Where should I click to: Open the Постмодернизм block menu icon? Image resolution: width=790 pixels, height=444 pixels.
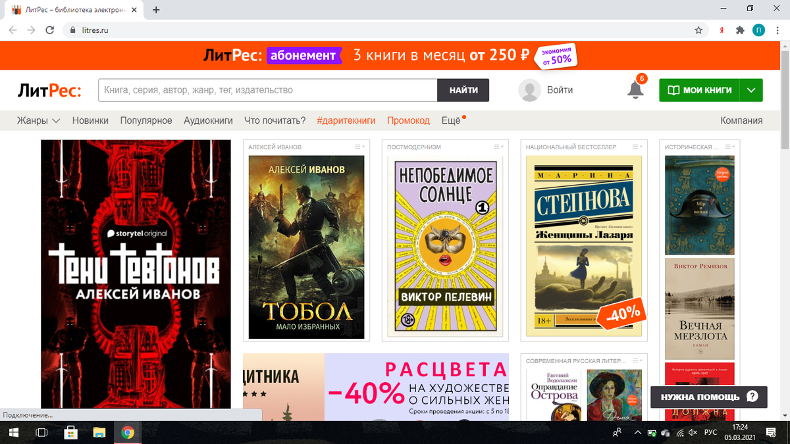498,147
